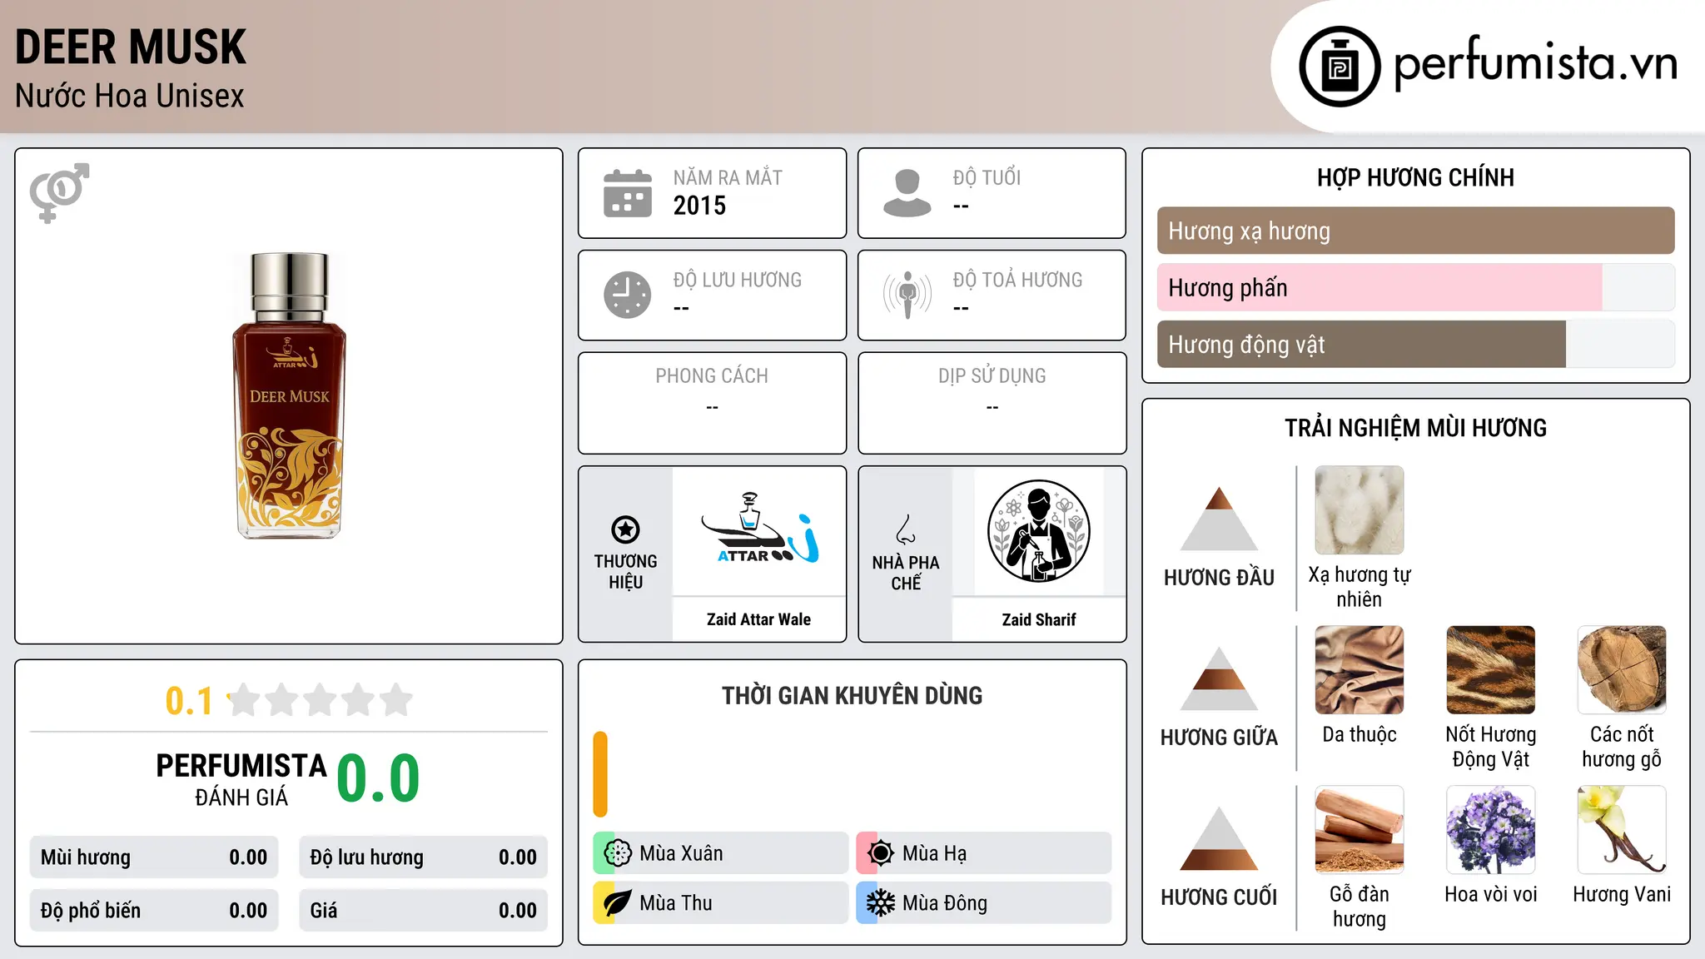The width and height of the screenshot is (1705, 959).
Task: Click the green 0.0 Perfumista score
Action: point(378,778)
